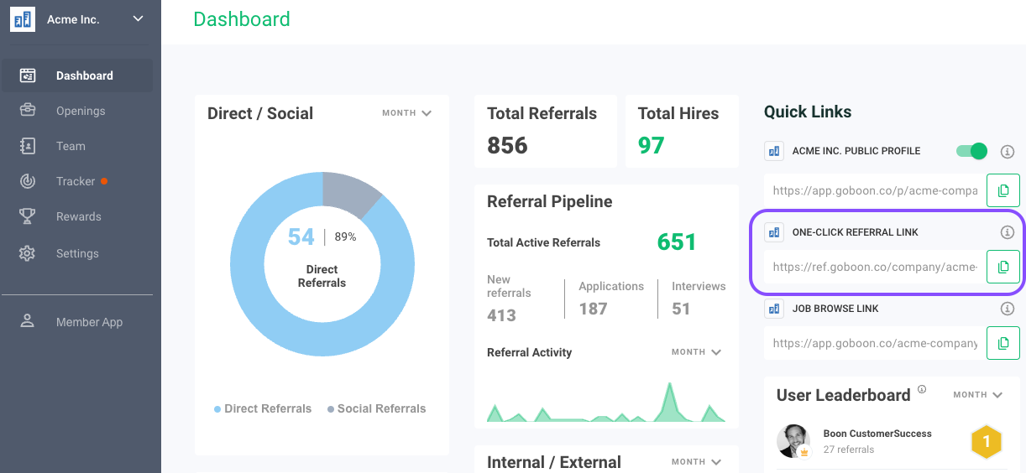This screenshot has width=1026, height=473.
Task: Click logo icon beside Job Browse Link
Action: click(773, 309)
